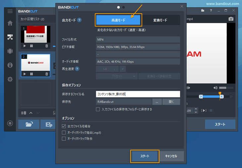This screenshot has height=168, width=242.
Task: Select 高速モード tab
Action: tap(118, 20)
